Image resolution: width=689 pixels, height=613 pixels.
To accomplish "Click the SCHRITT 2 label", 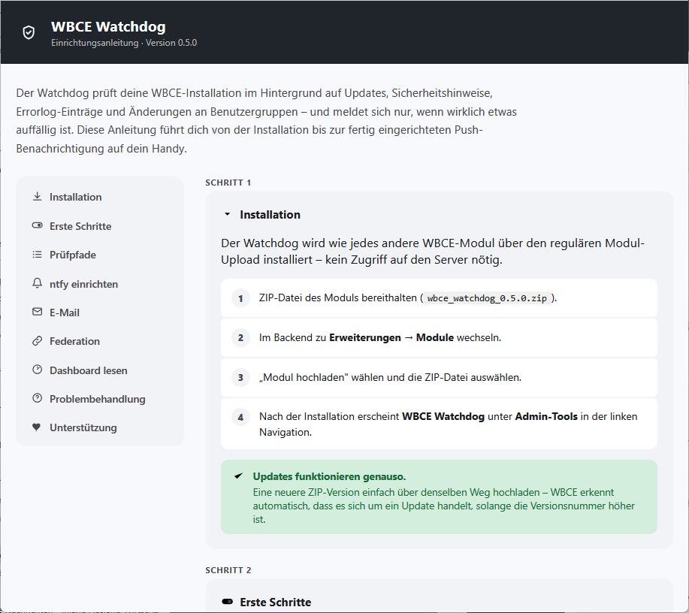I will (228, 570).
